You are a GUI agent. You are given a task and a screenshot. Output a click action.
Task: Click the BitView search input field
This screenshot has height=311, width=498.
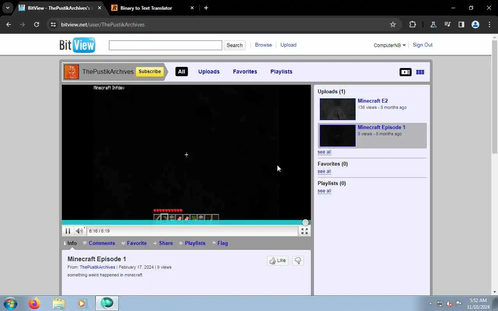165,45
